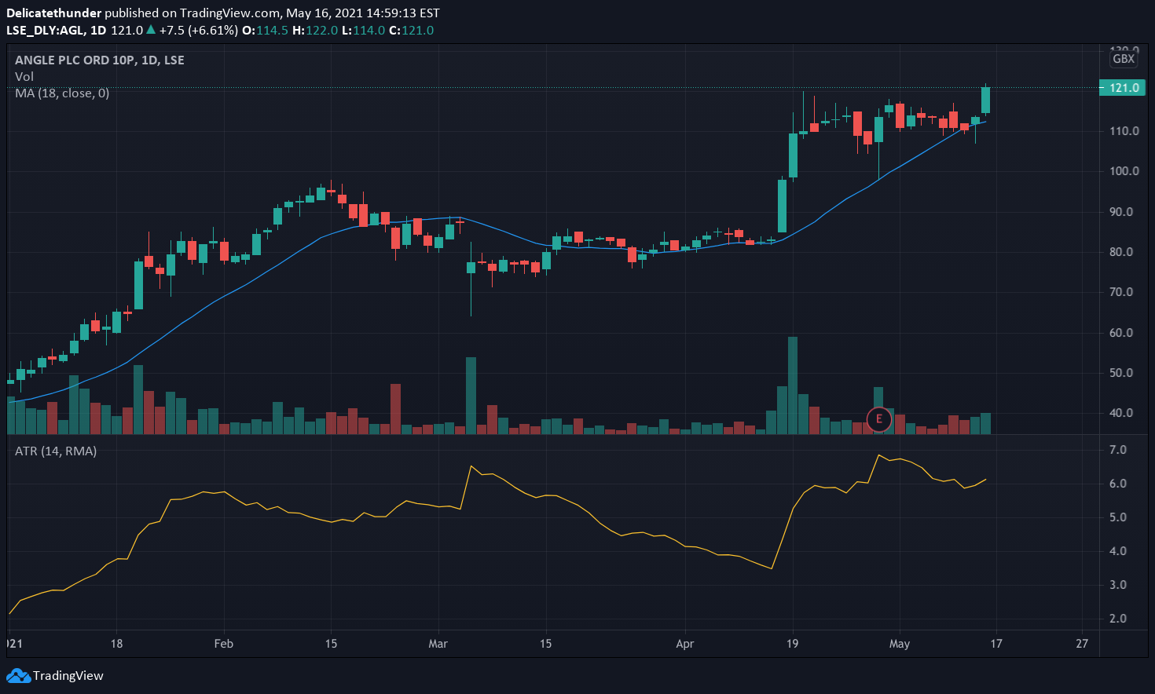1155x694 pixels.
Task: Click the 100.0 price axis label
Action: [x=1124, y=171]
